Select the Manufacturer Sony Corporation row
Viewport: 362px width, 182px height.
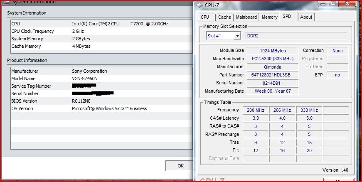tap(101, 71)
